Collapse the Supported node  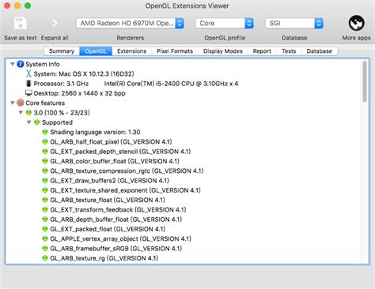click(29, 122)
